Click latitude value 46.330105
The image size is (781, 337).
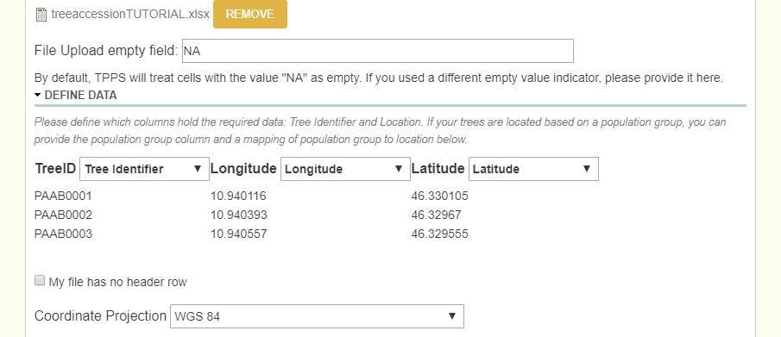click(x=440, y=197)
